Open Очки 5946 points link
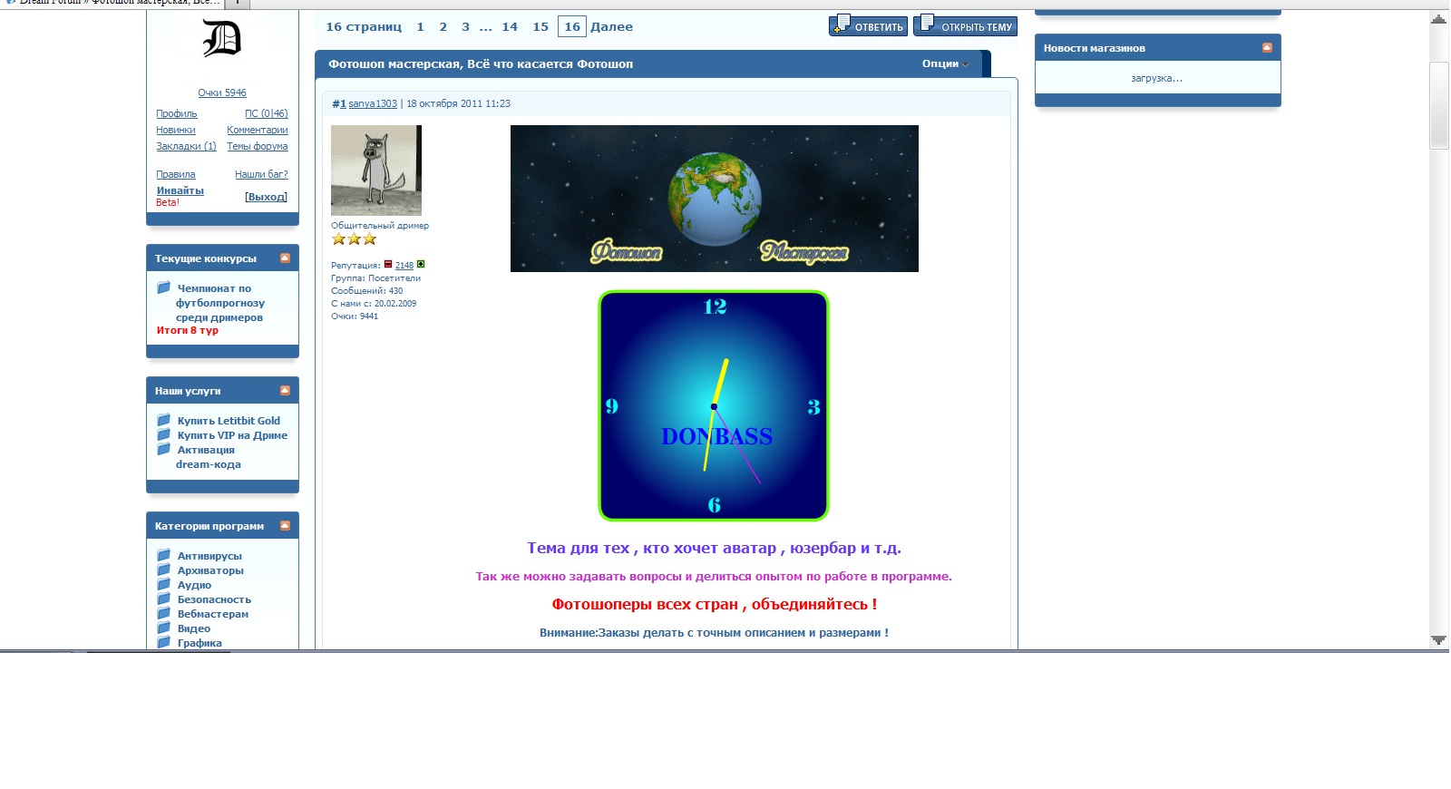The width and height of the screenshot is (1451, 789). pos(222,93)
